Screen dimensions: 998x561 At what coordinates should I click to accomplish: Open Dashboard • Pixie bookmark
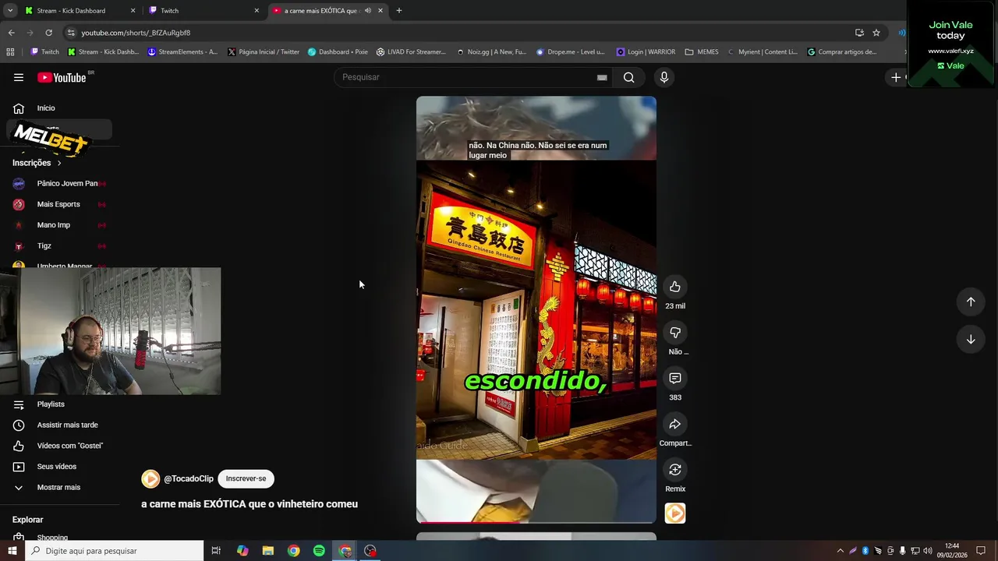tap(338, 52)
